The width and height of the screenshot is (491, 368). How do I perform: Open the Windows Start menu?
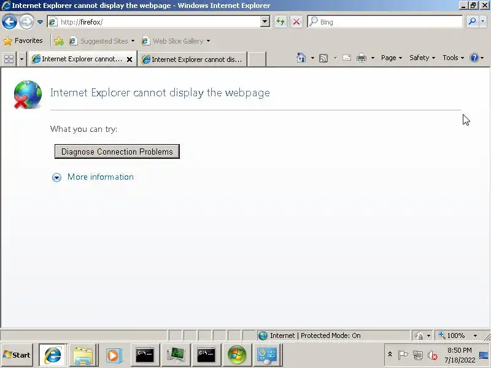[x=17, y=355]
